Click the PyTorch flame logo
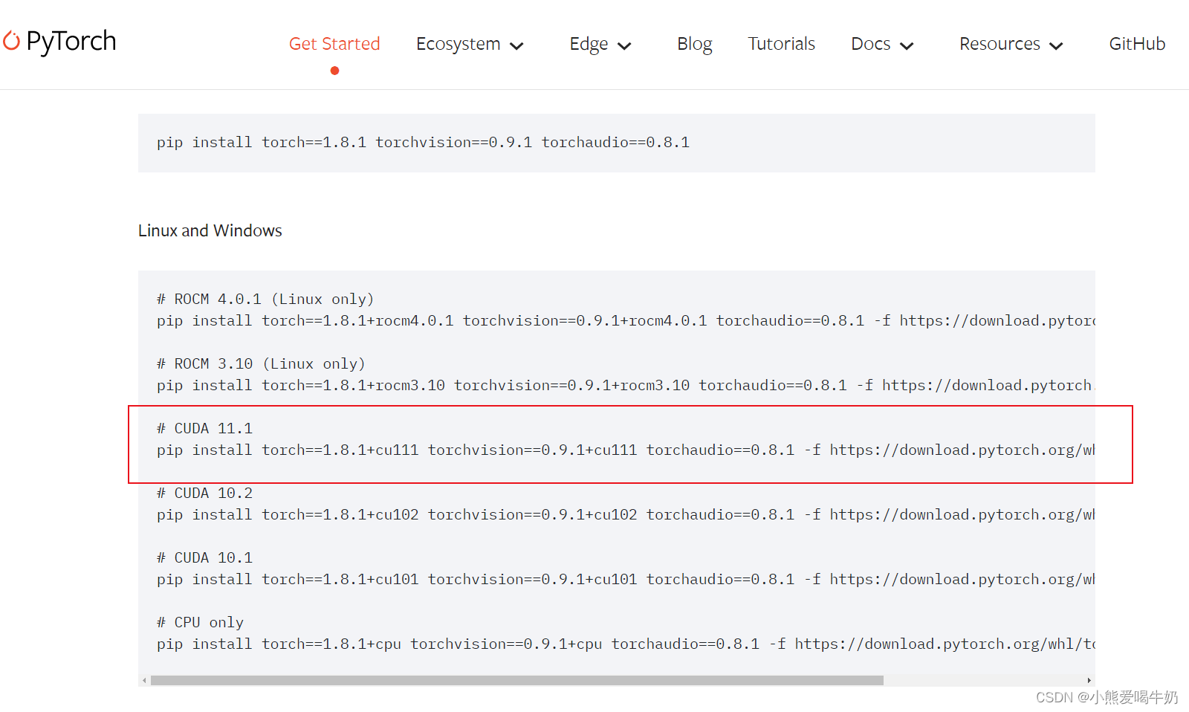The height and width of the screenshot is (712, 1189). [12, 42]
